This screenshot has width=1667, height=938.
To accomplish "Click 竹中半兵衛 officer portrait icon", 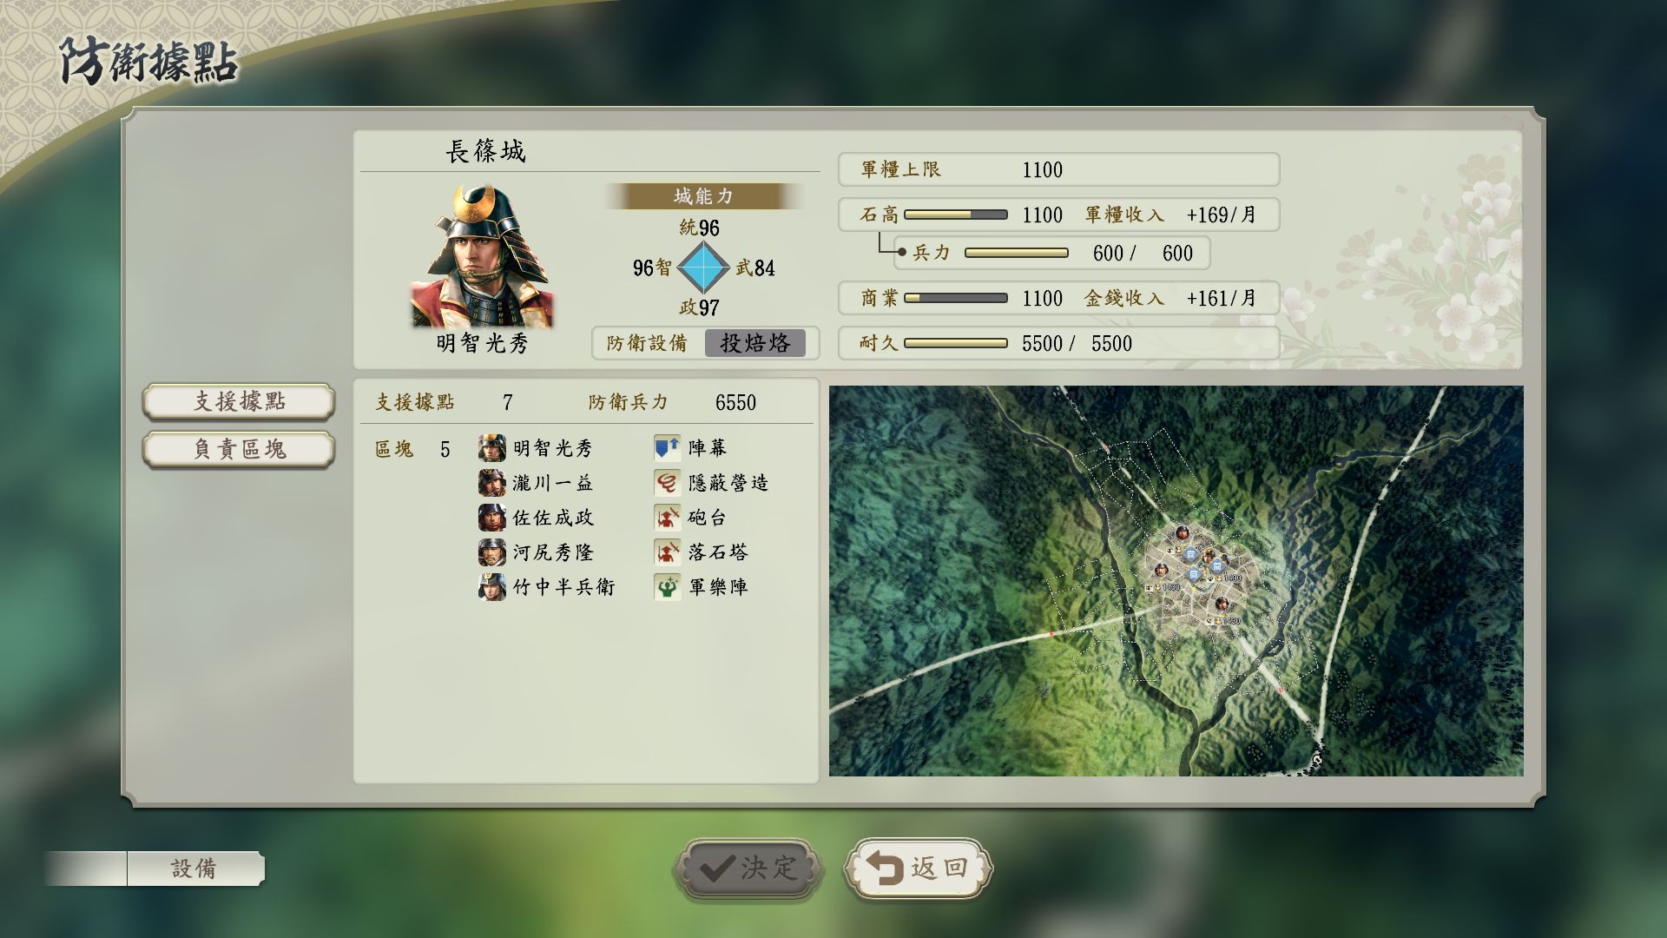I will [491, 587].
